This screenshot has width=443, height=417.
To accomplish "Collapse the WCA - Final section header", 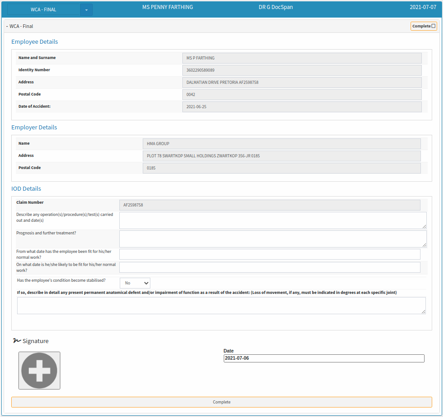I will (x=20, y=26).
